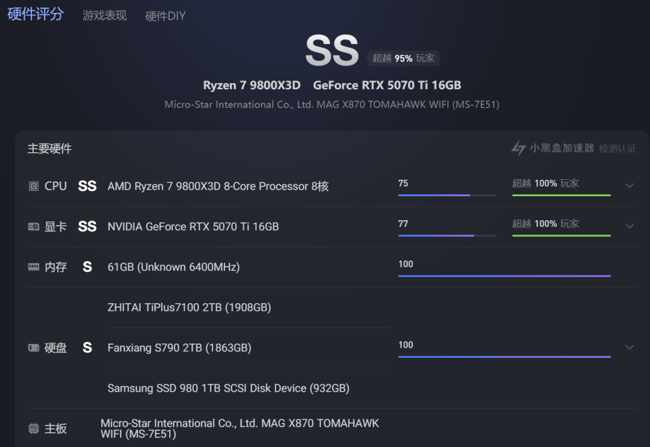Click the motherboard icon beside 主板

pos(34,428)
